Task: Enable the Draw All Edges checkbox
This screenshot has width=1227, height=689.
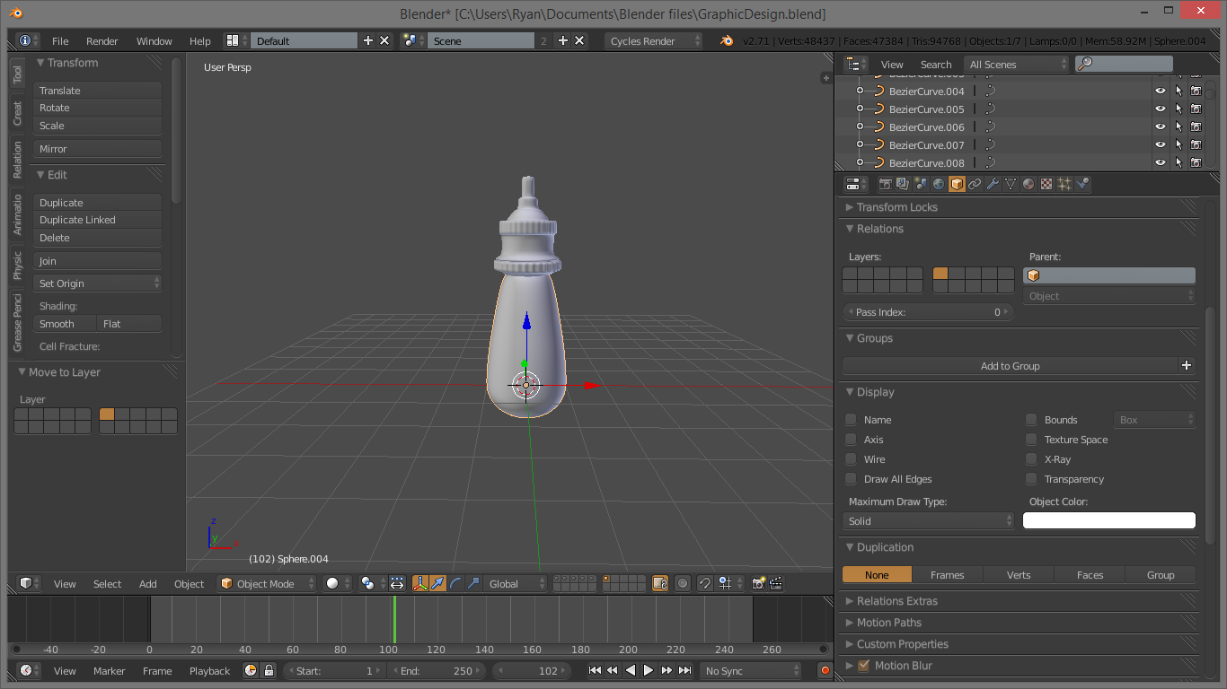Action: point(851,478)
